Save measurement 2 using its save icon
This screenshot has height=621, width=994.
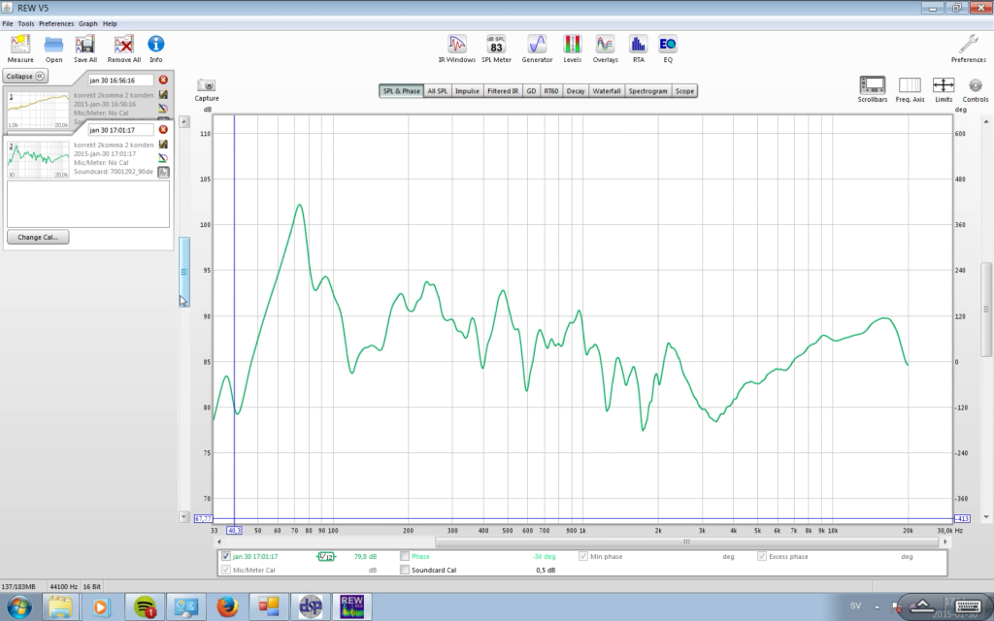163,145
